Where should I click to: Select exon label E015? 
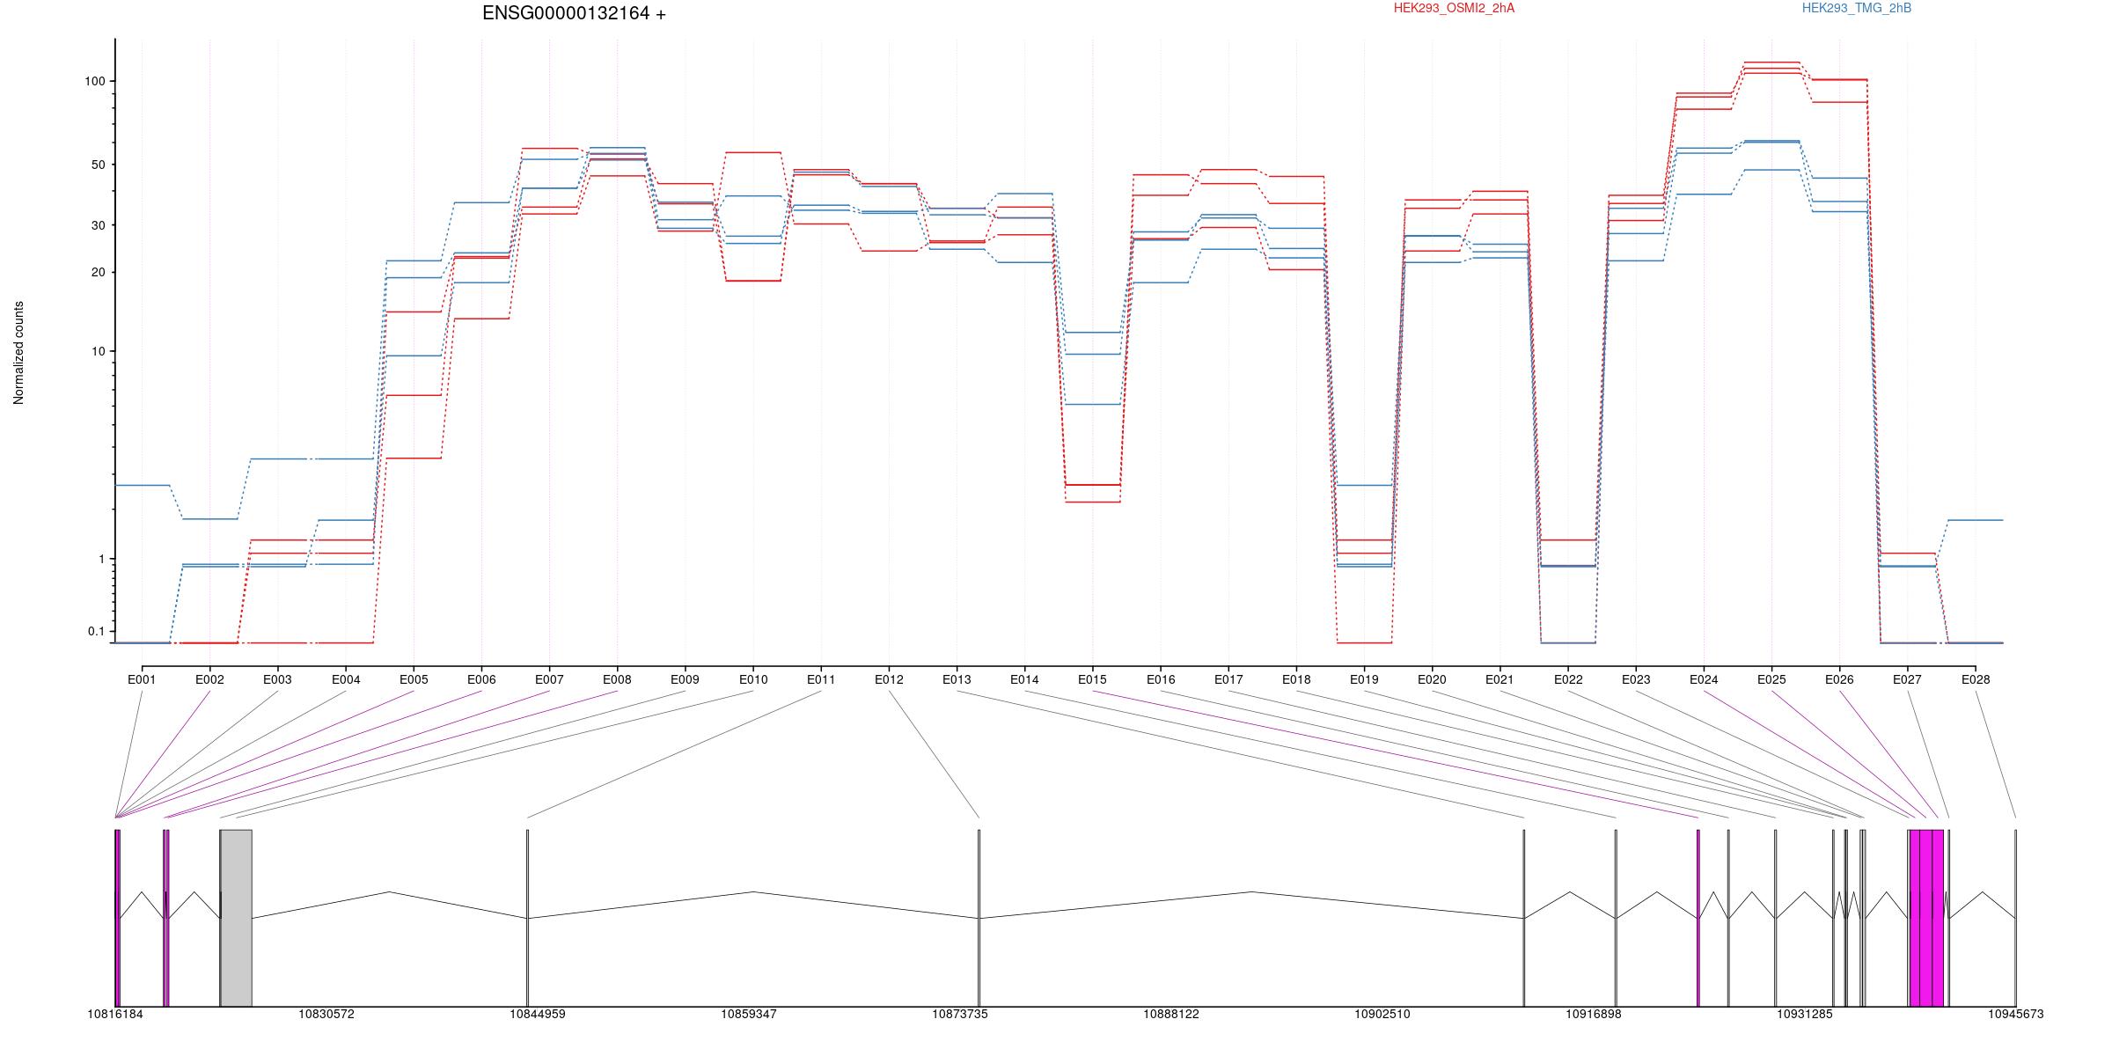[x=1092, y=679]
